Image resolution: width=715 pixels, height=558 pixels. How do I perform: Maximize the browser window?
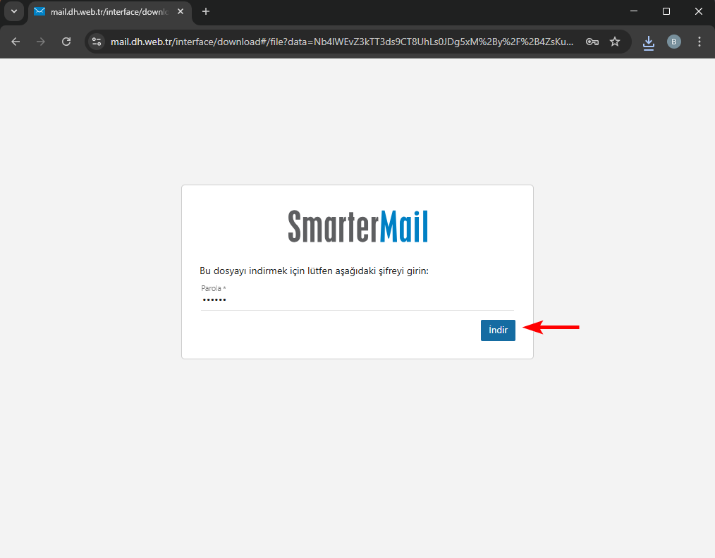coord(666,11)
